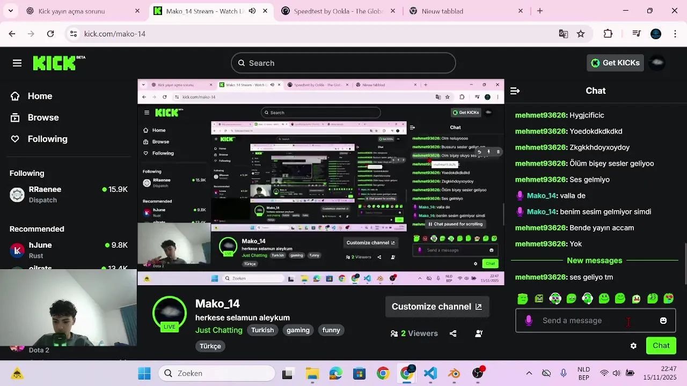
Task: Switch to Nieuw tabblad tab
Action: 465,11
